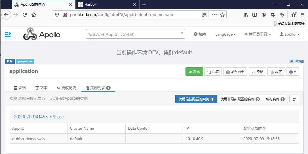Click the screenshot crop tool icon
This screenshot has height=154, width=308.
[x=273, y=15]
